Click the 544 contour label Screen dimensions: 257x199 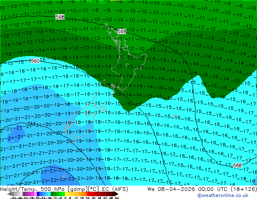point(32,123)
